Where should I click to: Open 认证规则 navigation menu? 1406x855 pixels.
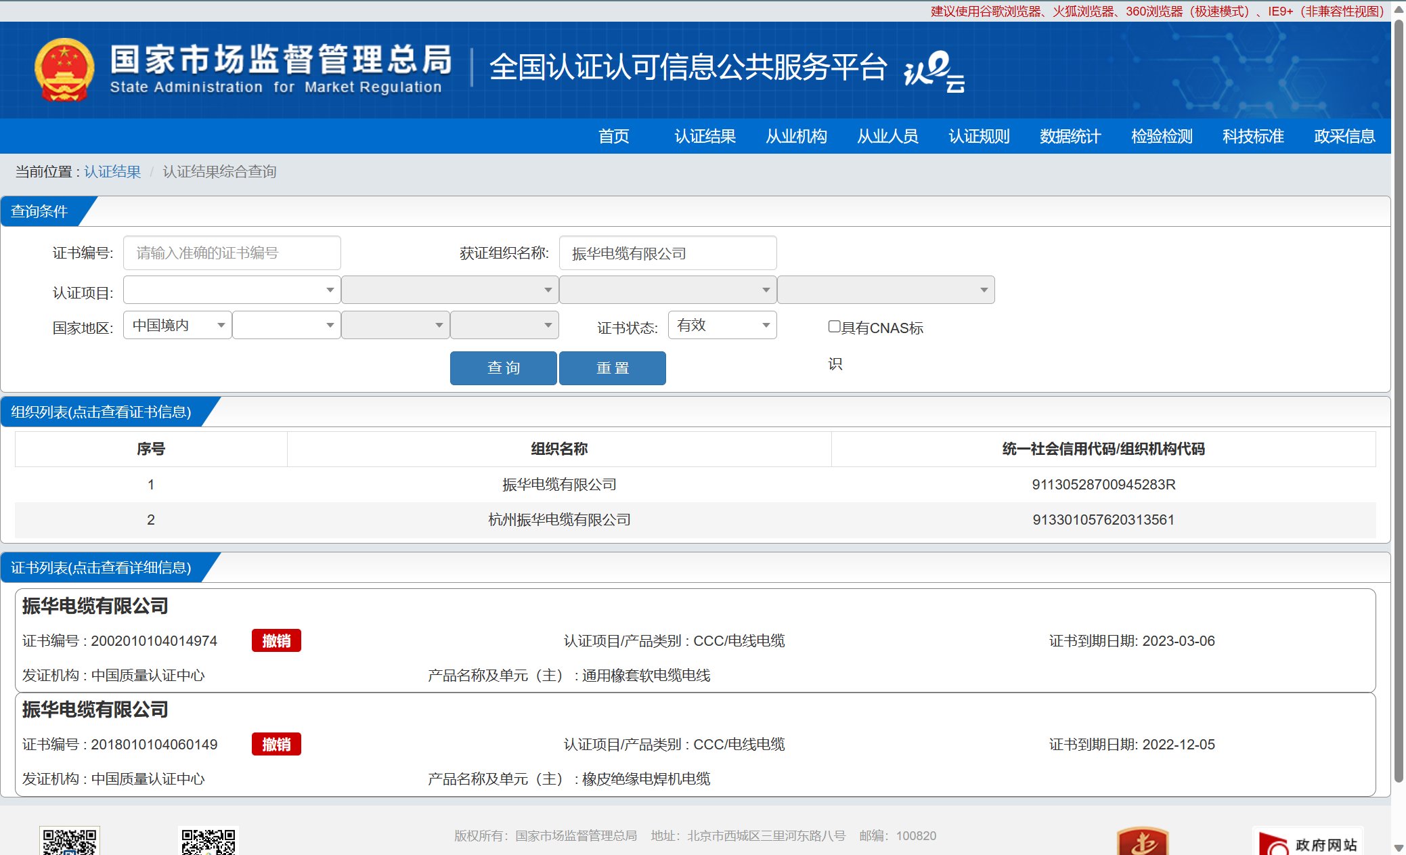tap(979, 136)
